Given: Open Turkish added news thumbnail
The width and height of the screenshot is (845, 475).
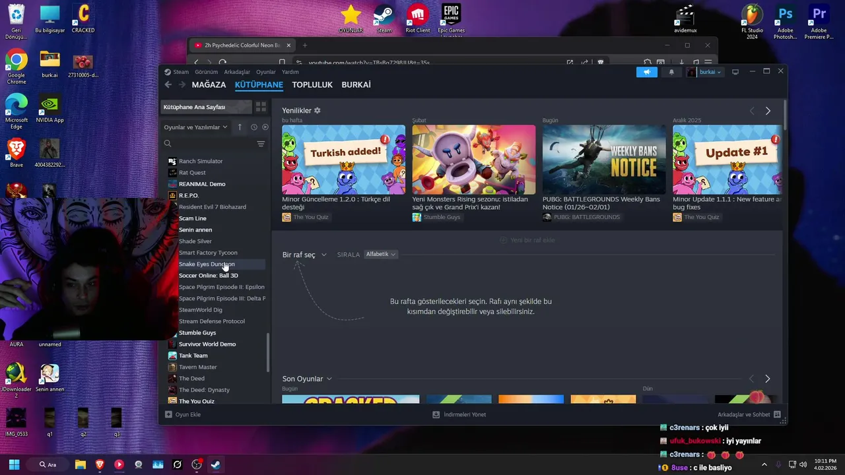Looking at the screenshot, I should (x=343, y=160).
